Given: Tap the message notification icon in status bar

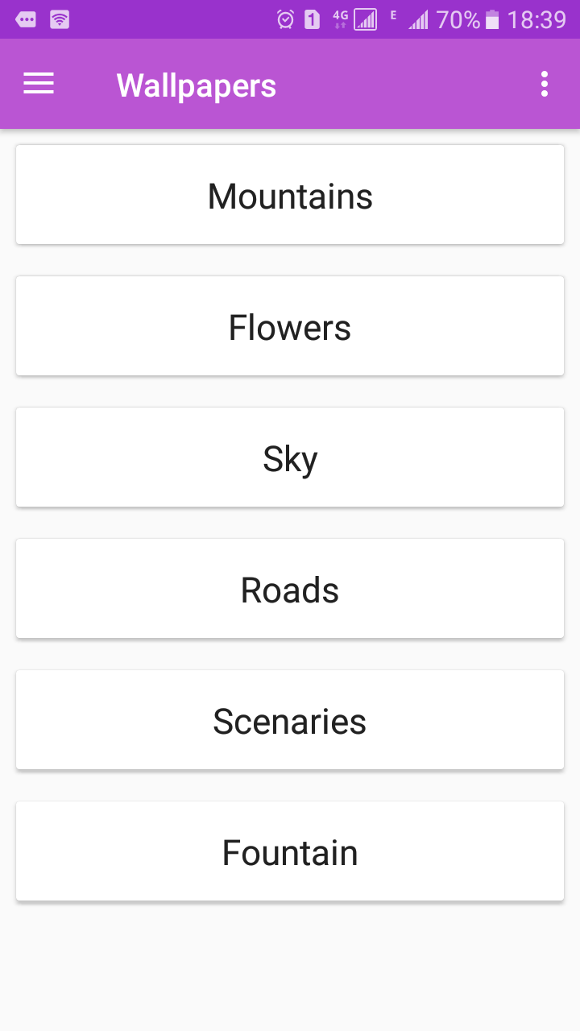Looking at the screenshot, I should point(26,19).
